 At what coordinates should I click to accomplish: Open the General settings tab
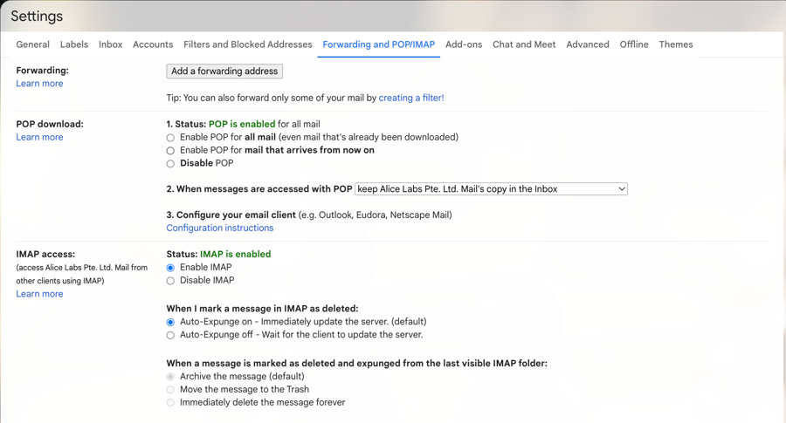point(32,44)
